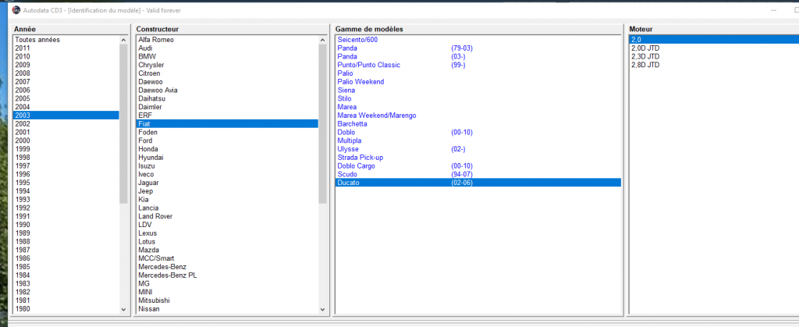Viewport: 799px width, 327px height.
Task: Click the Année list scroll-down arrow
Action: tap(123, 309)
